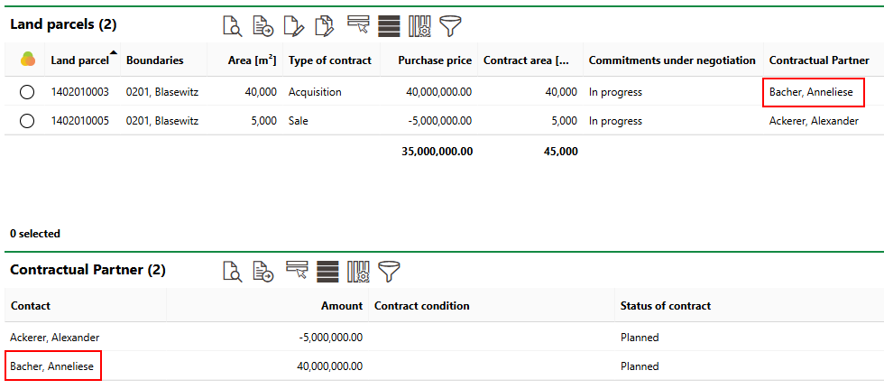
Task: Open the funnel filter in Contractual Partner
Action: [389, 271]
